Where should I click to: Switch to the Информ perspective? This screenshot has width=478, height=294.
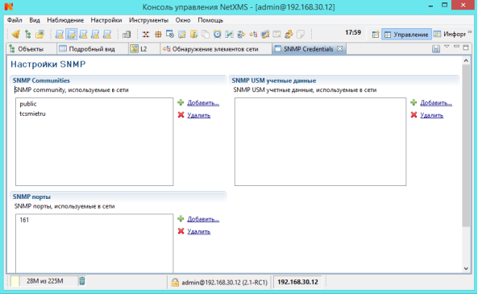click(x=449, y=35)
